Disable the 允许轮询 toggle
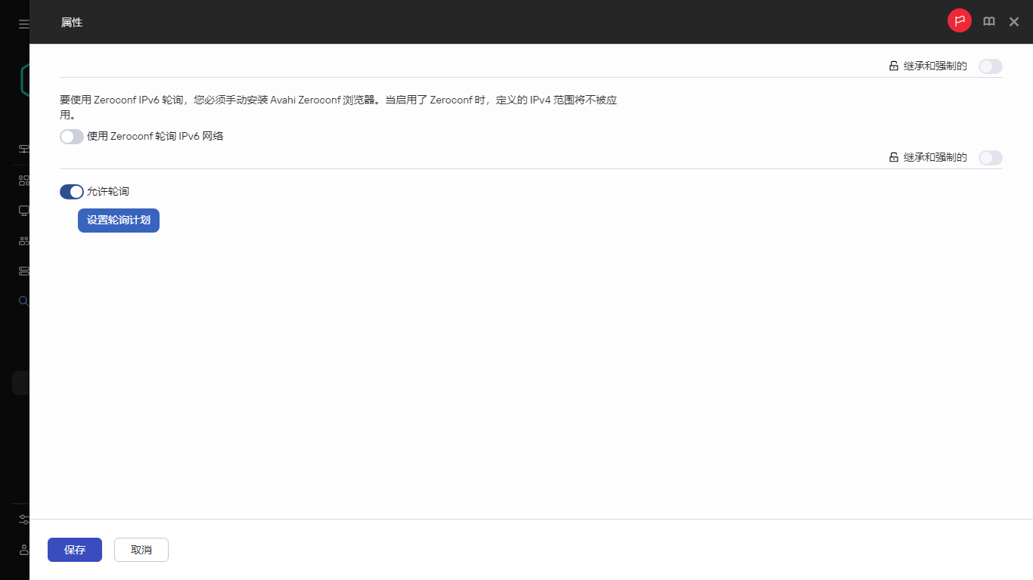The width and height of the screenshot is (1033, 580). click(71, 192)
